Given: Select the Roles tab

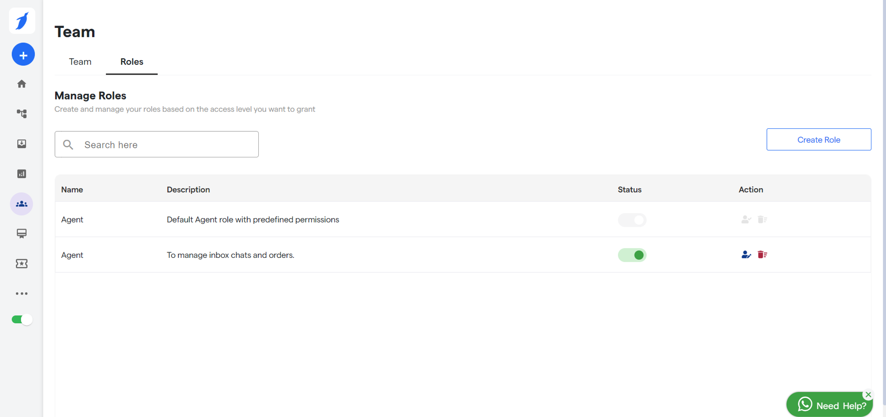Looking at the screenshot, I should pyautogui.click(x=132, y=62).
